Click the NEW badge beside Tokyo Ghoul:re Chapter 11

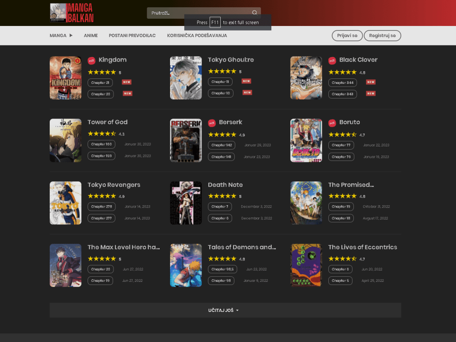click(x=246, y=81)
